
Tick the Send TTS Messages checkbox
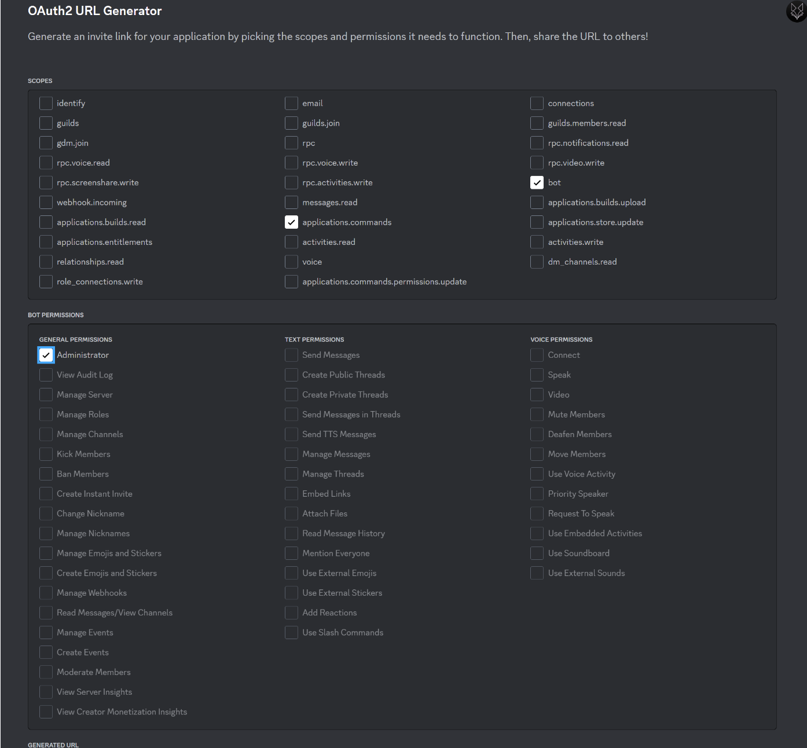[291, 434]
